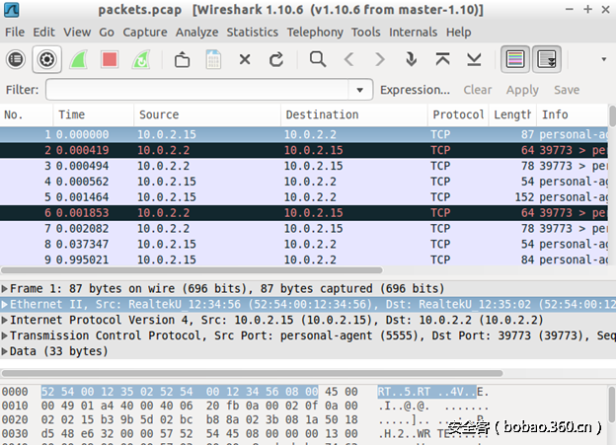Open the capture interfaces list icon
Viewport: 616px width, 445px height.
(16, 59)
